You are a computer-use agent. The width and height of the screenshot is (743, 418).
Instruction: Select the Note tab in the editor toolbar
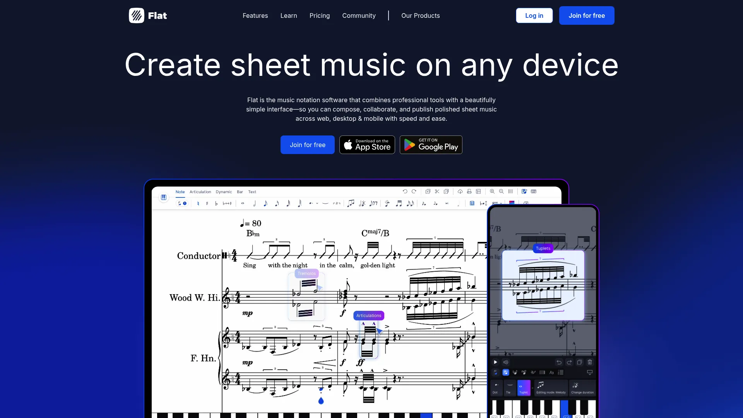click(x=180, y=192)
